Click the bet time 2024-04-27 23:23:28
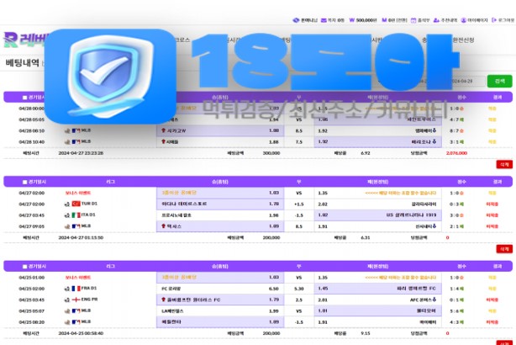The height and width of the screenshot is (345, 516). point(81,153)
